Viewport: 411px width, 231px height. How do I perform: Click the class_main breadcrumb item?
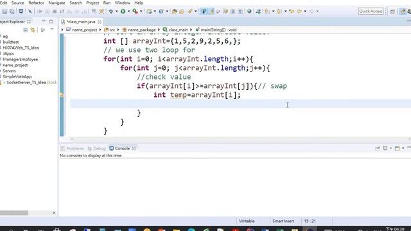(175, 30)
